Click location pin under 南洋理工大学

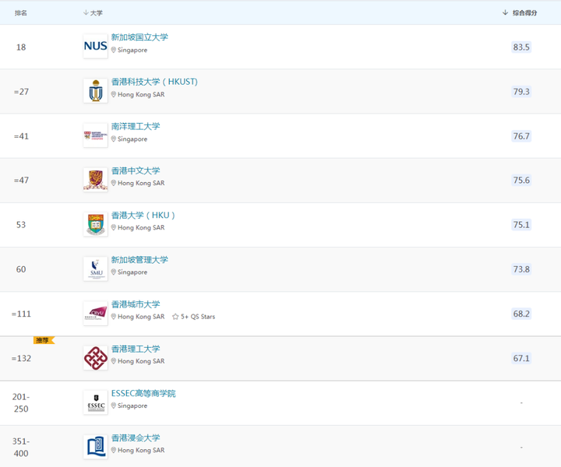point(114,139)
